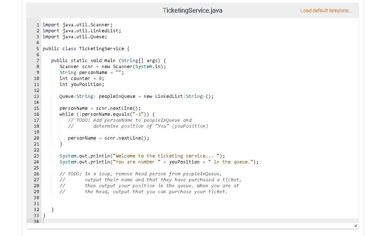
Task: Click the string literal "-1" on line 16
Action: 137,114
